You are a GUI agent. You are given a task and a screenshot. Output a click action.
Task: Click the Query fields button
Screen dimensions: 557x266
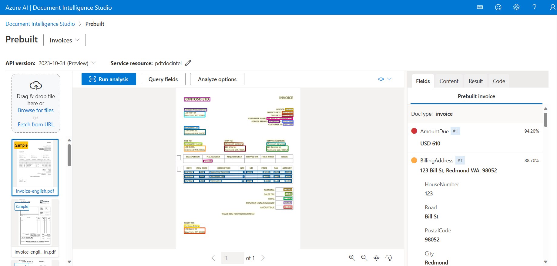tap(163, 79)
